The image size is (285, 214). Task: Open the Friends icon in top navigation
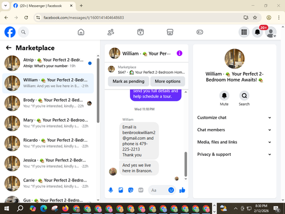click(111, 32)
